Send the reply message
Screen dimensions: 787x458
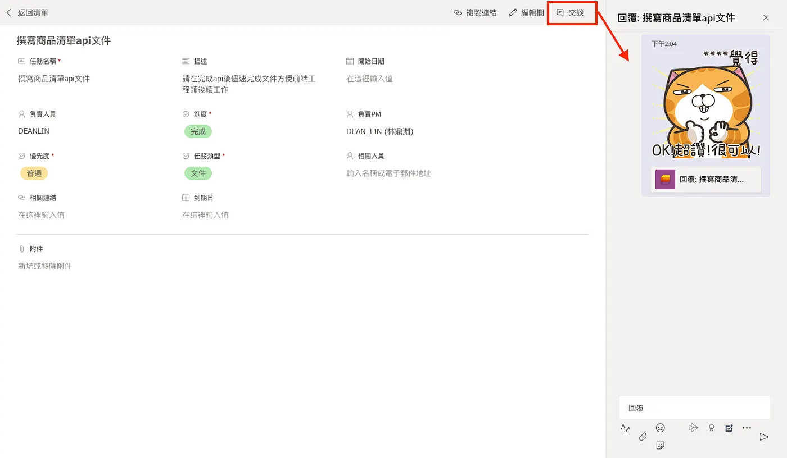pyautogui.click(x=764, y=437)
